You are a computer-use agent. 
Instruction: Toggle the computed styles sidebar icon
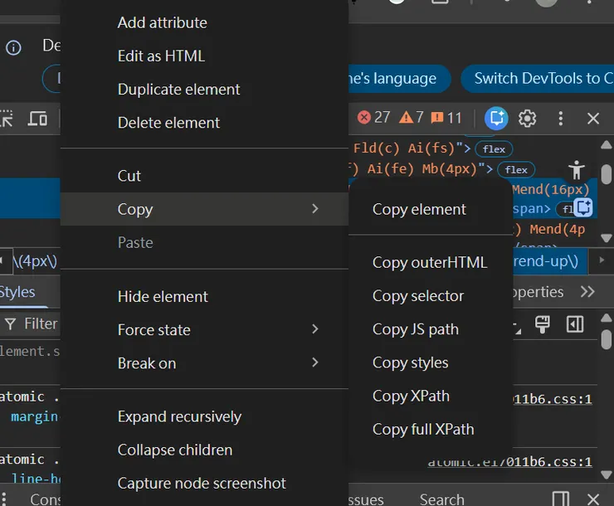click(574, 324)
